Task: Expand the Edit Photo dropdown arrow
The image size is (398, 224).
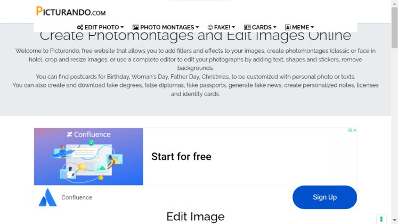Action: point(122,28)
